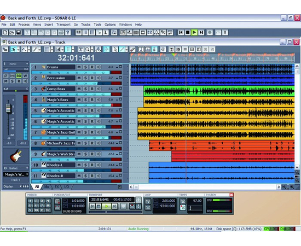
Task: Toggle input echo on Magic's Bass track
Action: (99, 99)
